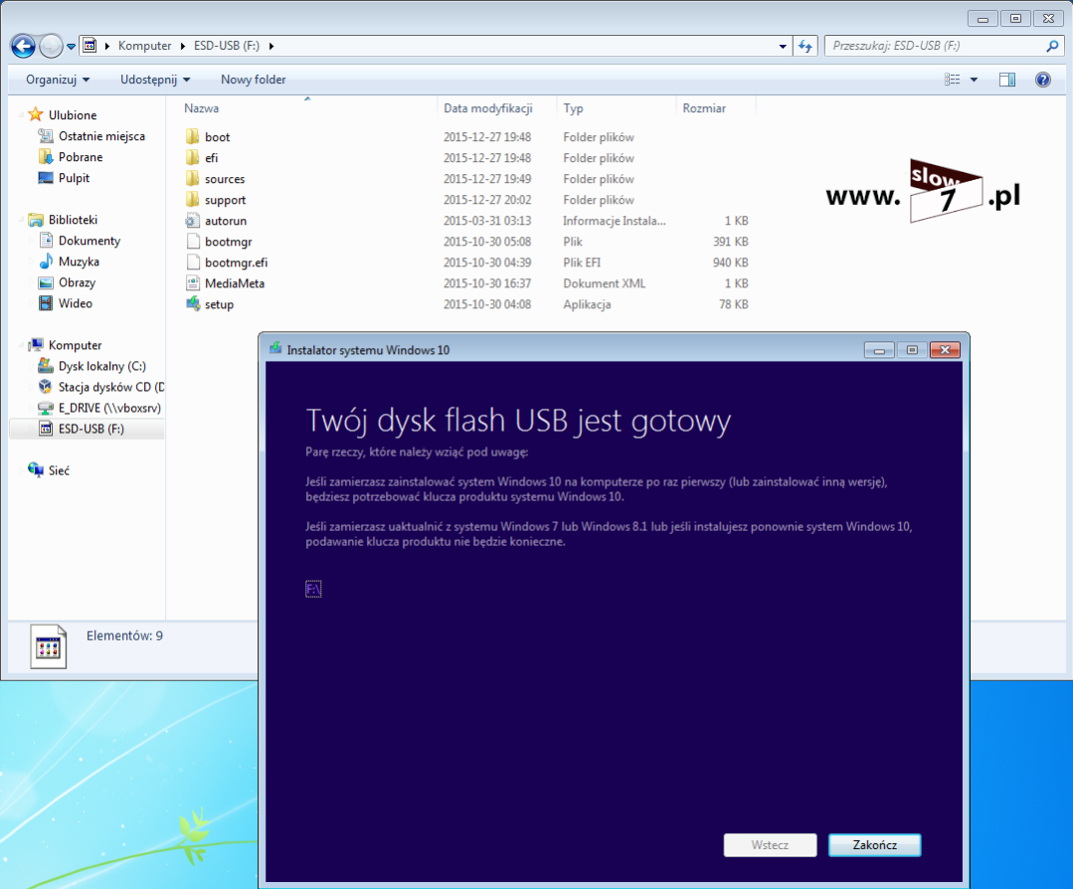
Task: Click the disabled Wstecz button
Action: [x=770, y=845]
